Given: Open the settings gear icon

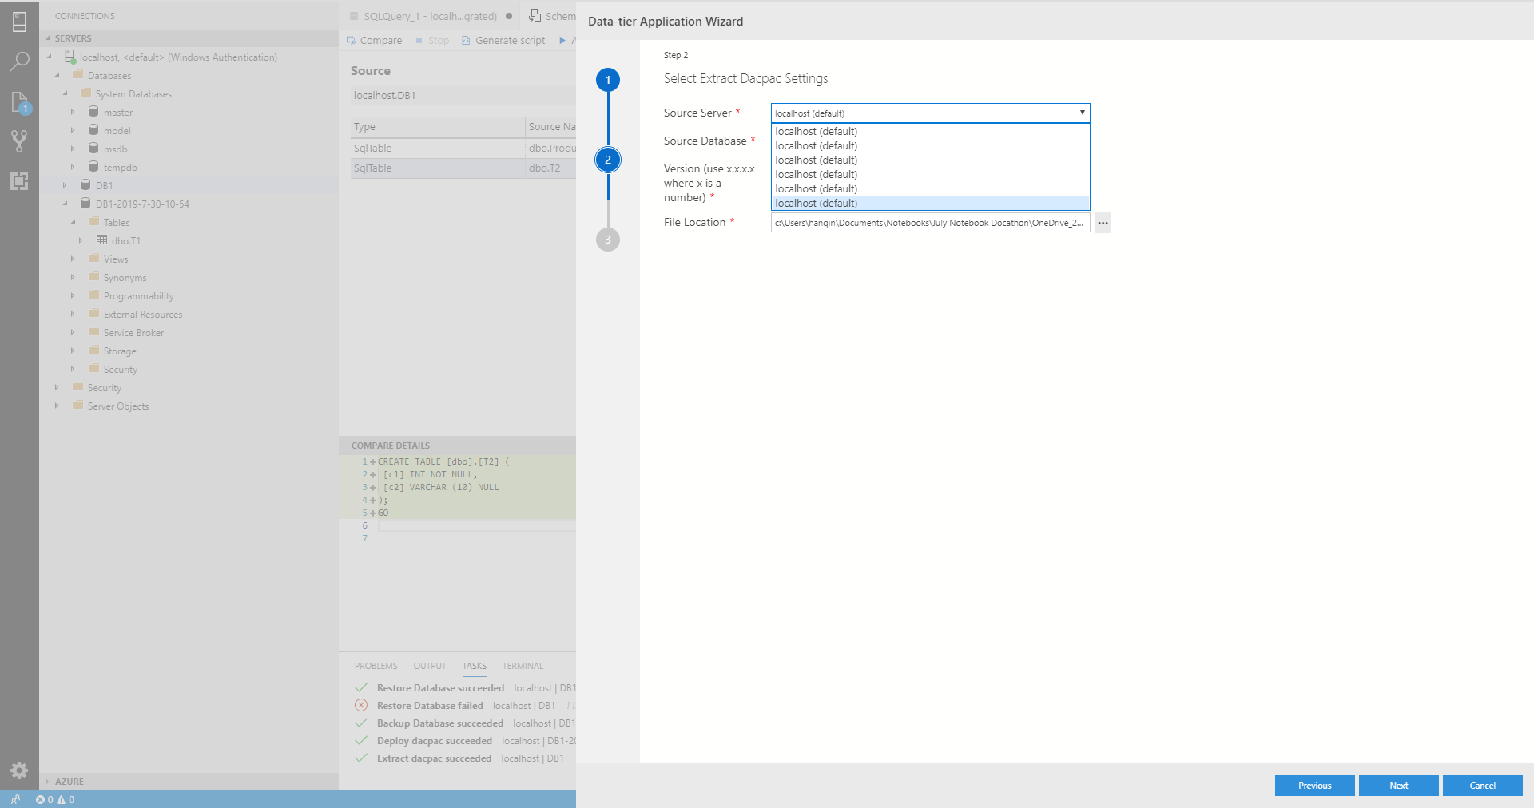Looking at the screenshot, I should coord(19,770).
